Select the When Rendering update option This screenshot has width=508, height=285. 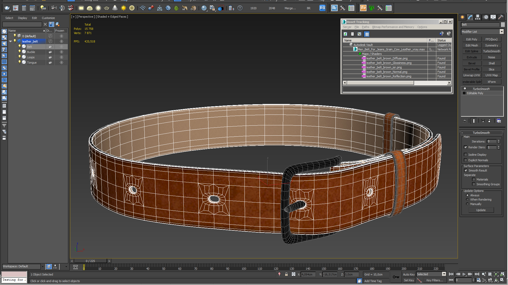(x=468, y=199)
